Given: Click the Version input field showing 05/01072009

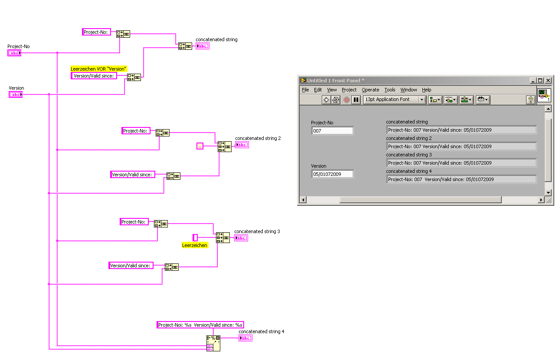Looking at the screenshot, I should [x=332, y=174].
